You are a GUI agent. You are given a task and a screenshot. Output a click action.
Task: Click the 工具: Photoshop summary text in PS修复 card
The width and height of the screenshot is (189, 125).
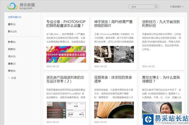(x=114, y=38)
